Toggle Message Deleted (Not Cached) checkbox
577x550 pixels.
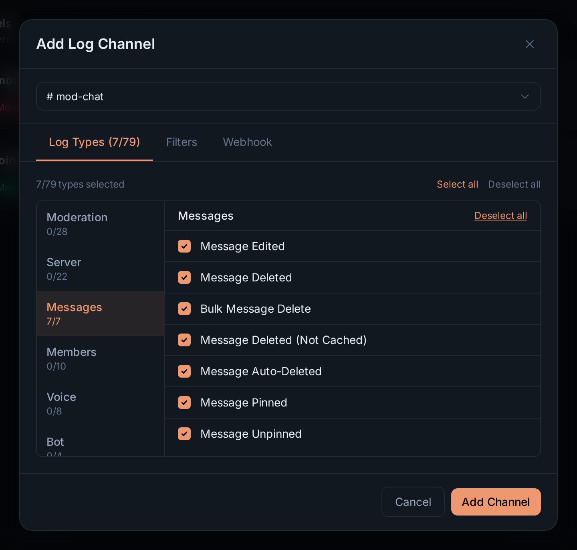coord(184,340)
